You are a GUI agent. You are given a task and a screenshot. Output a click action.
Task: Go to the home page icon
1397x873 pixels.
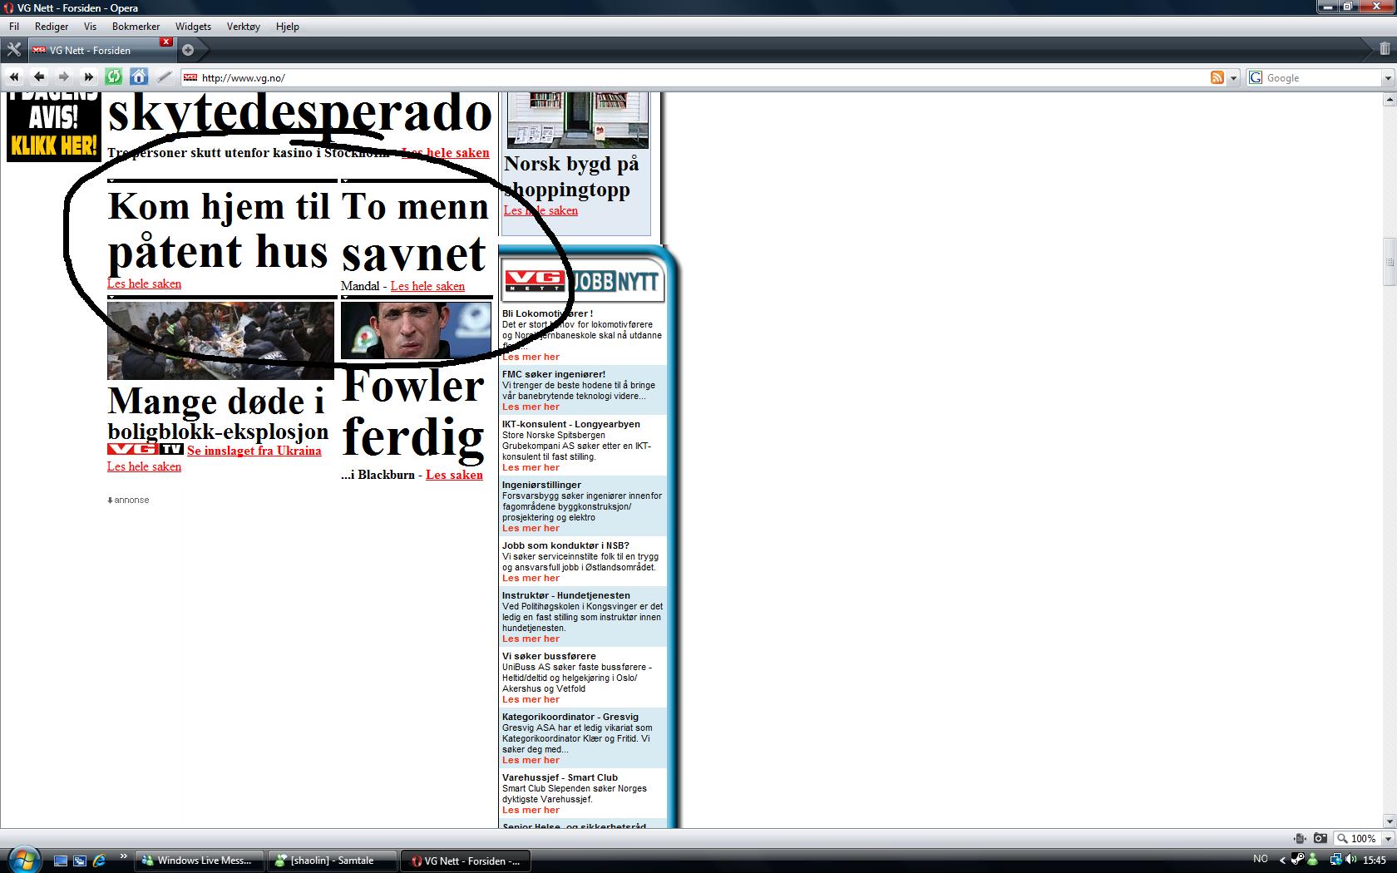pos(139,77)
